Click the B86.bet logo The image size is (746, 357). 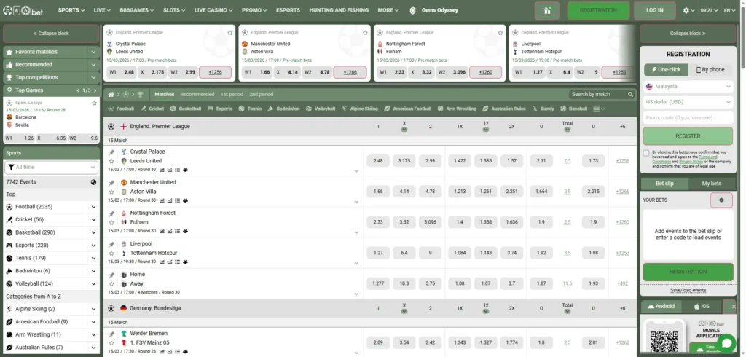pyautogui.click(x=23, y=10)
